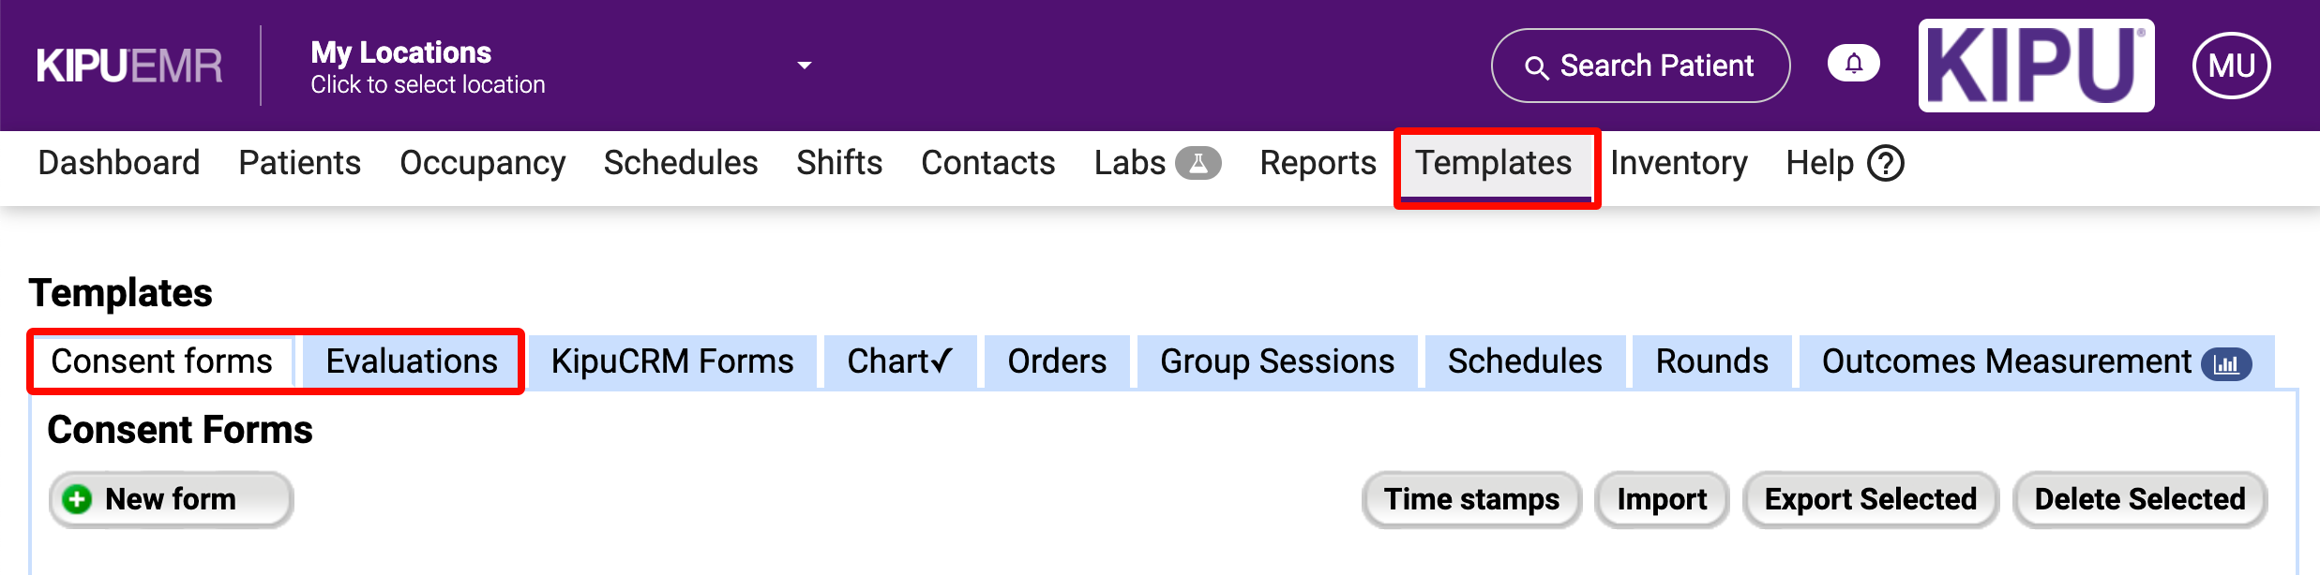Click the Import button
This screenshot has height=575, width=2320.
click(1662, 499)
